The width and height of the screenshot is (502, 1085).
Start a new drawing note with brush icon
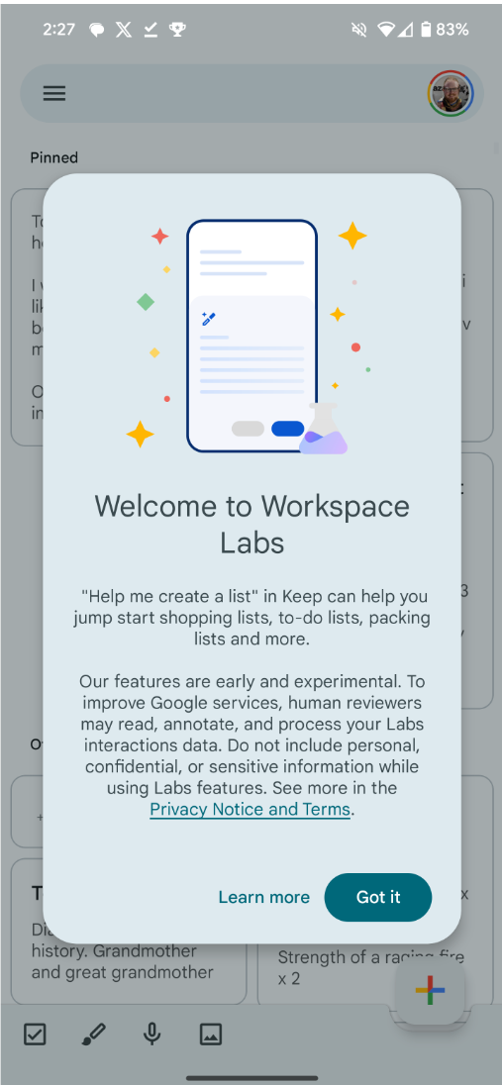click(93, 1035)
